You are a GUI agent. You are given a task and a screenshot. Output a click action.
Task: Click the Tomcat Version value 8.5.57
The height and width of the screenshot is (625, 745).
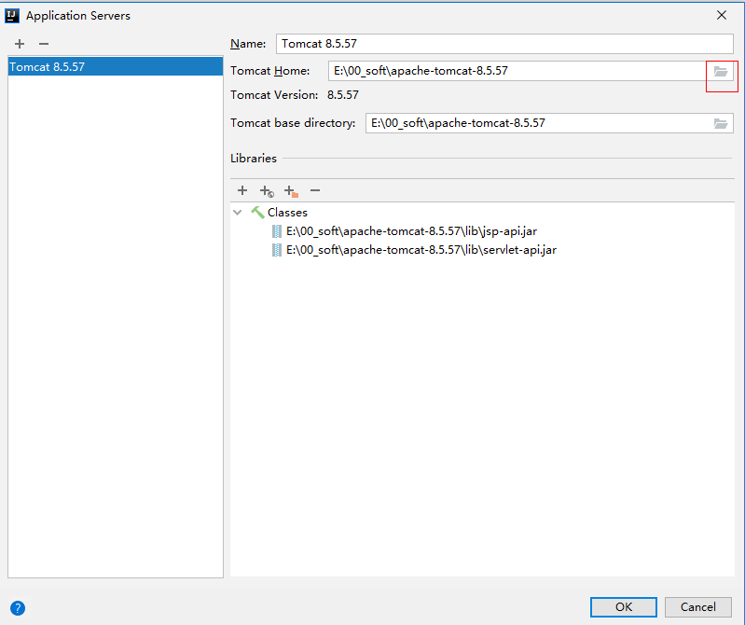pos(343,95)
